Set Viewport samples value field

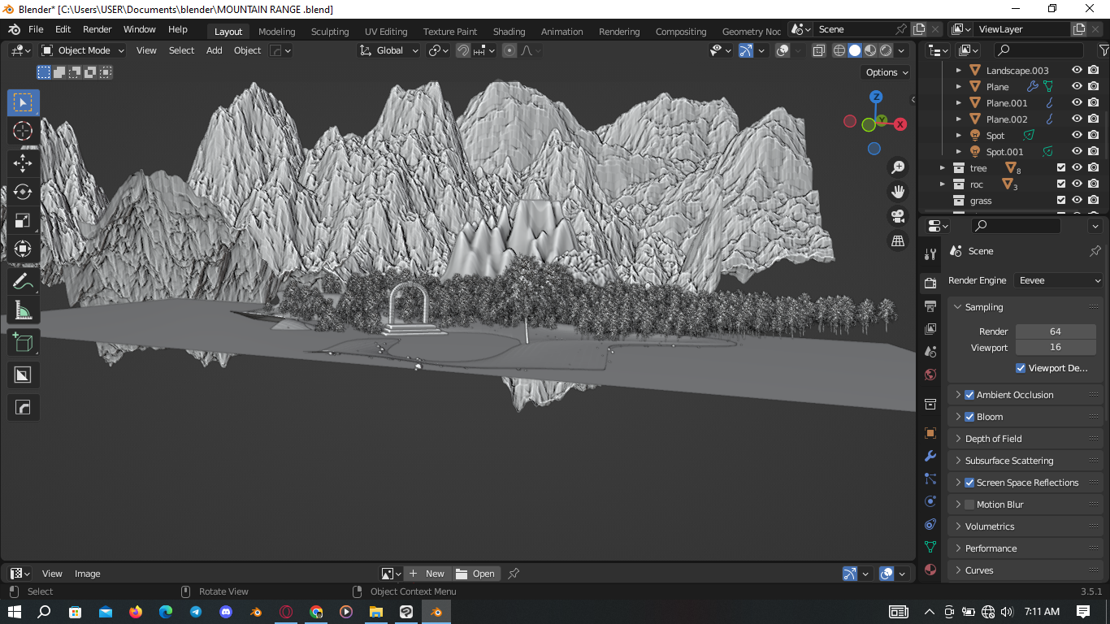1055,348
